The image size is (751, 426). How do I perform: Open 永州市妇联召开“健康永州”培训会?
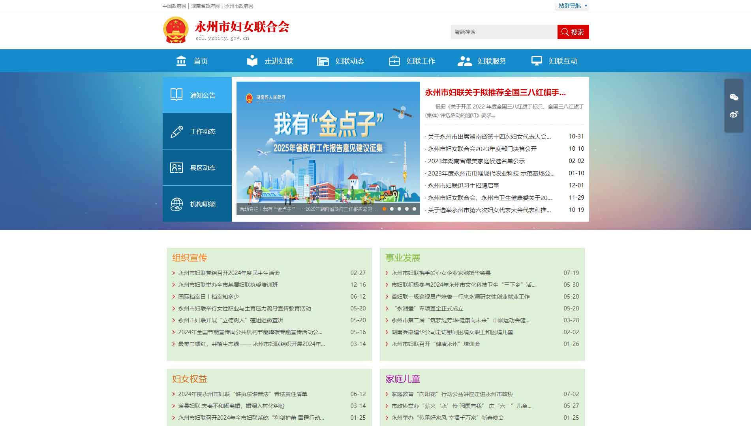point(436,344)
